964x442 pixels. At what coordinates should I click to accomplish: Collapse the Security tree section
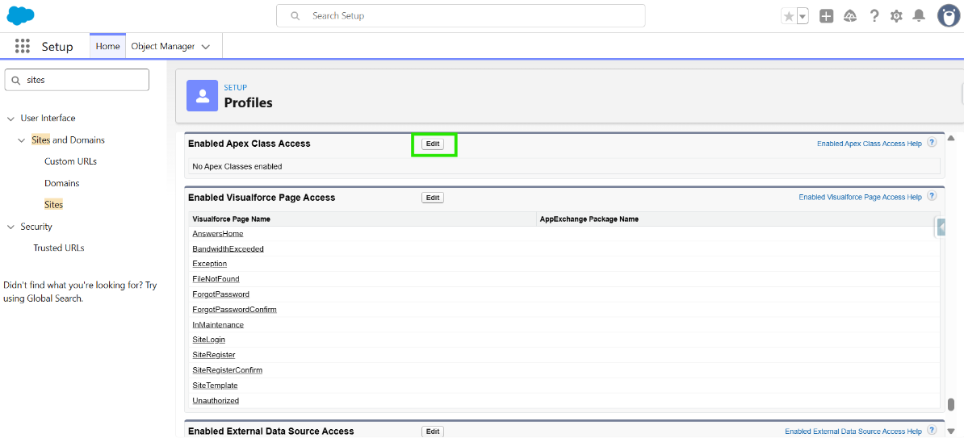pyautogui.click(x=10, y=227)
